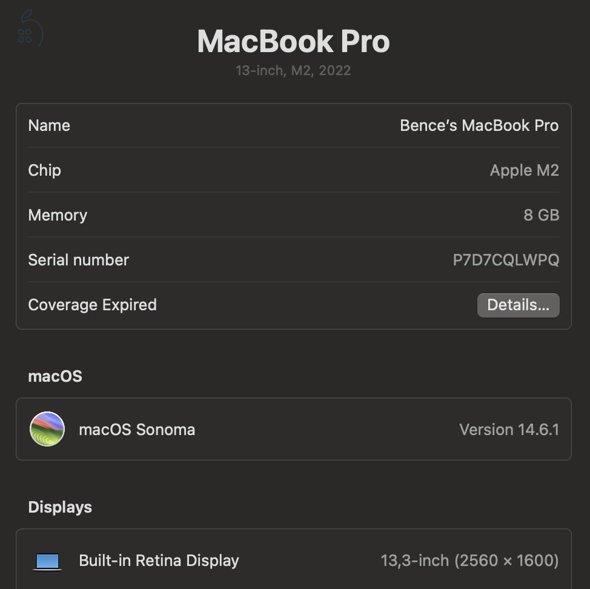The width and height of the screenshot is (590, 589).
Task: Select the Built-in Retina Display label
Action: click(x=159, y=561)
